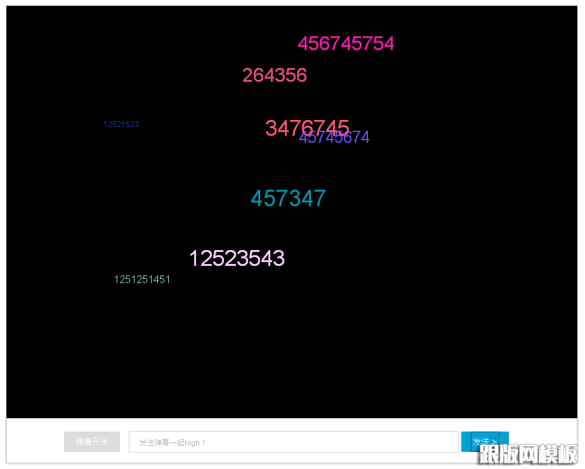Hide danmaku using the 弹幕开关 button
Image resolution: width=585 pixels, height=469 pixels.
(x=92, y=442)
